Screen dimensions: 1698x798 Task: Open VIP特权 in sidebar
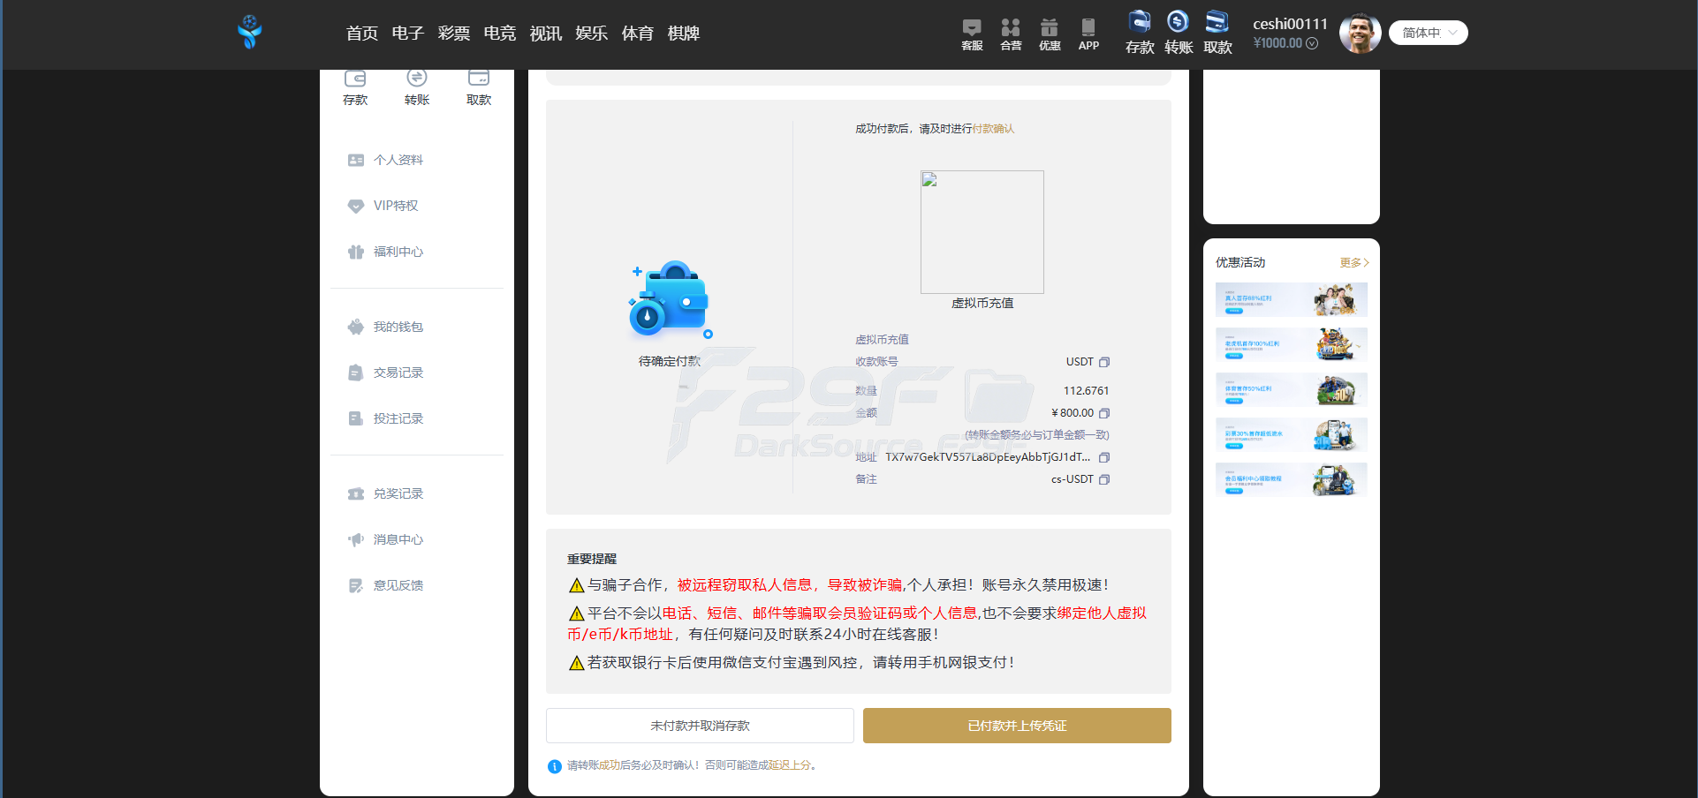pos(383,206)
